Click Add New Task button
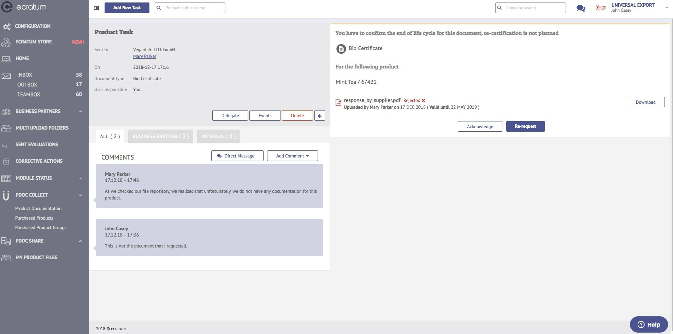 127,8
